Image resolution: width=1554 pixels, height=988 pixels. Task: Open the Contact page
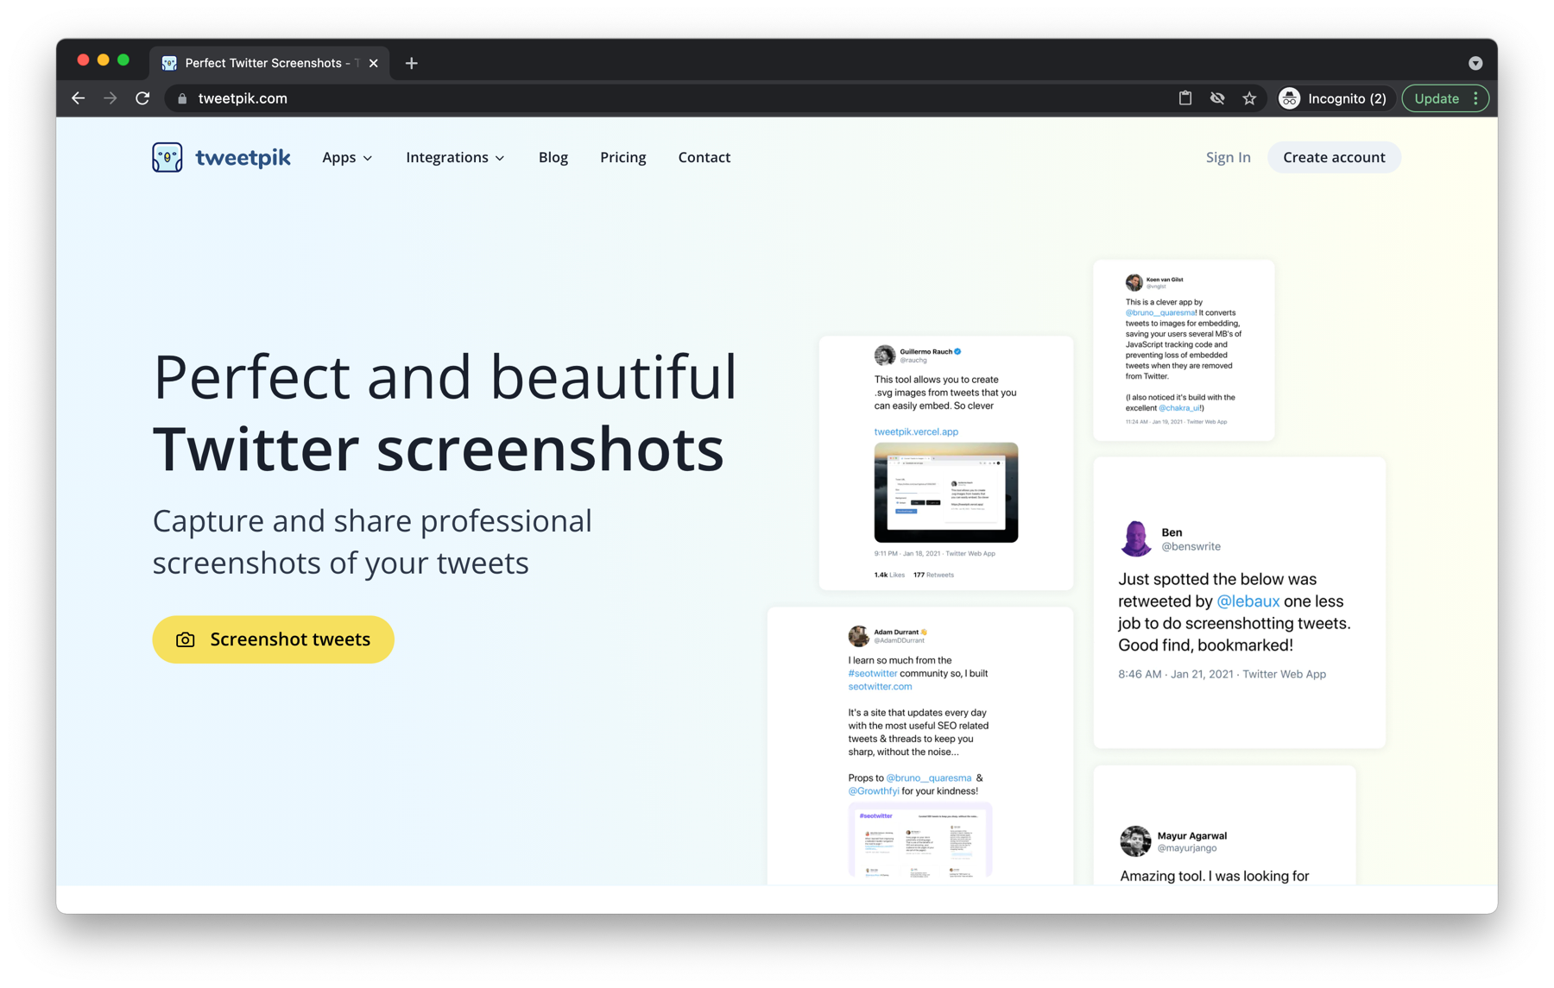(x=704, y=157)
